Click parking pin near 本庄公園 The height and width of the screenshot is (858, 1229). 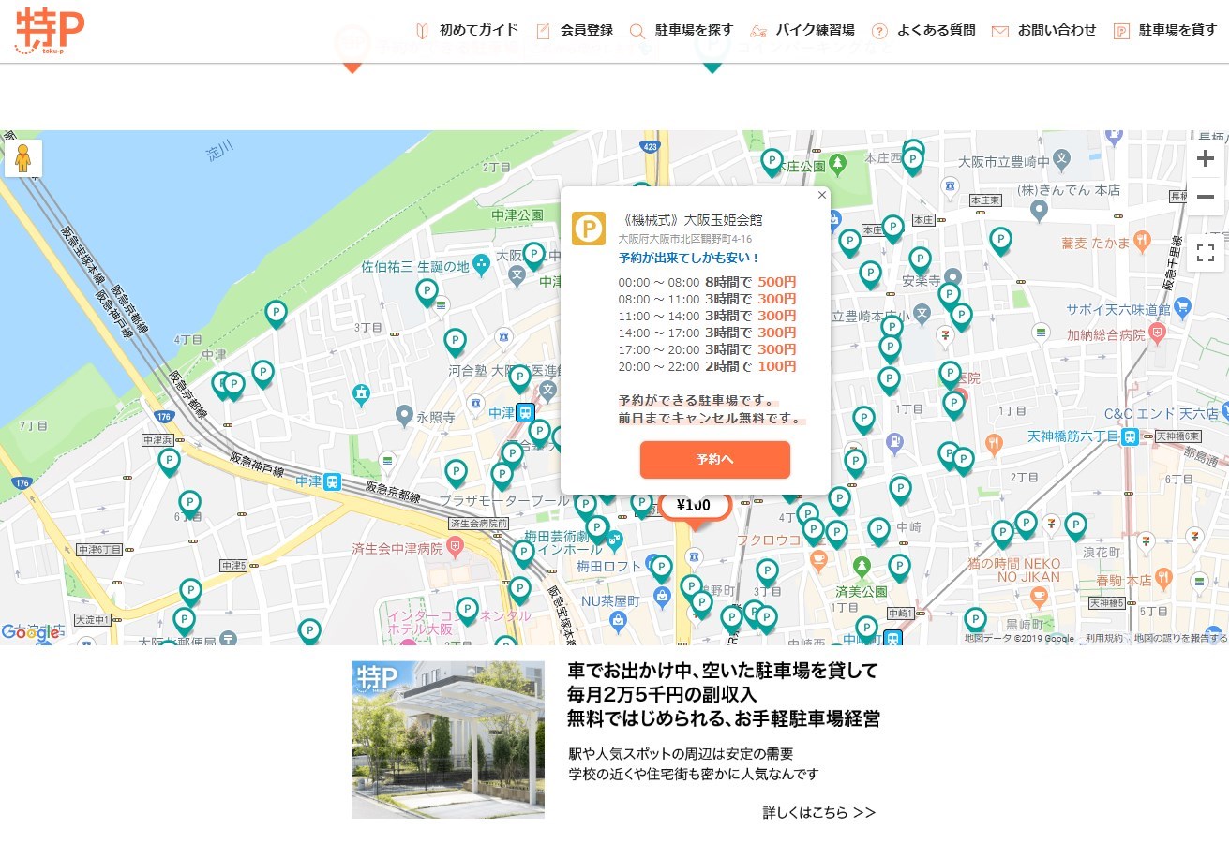(772, 162)
